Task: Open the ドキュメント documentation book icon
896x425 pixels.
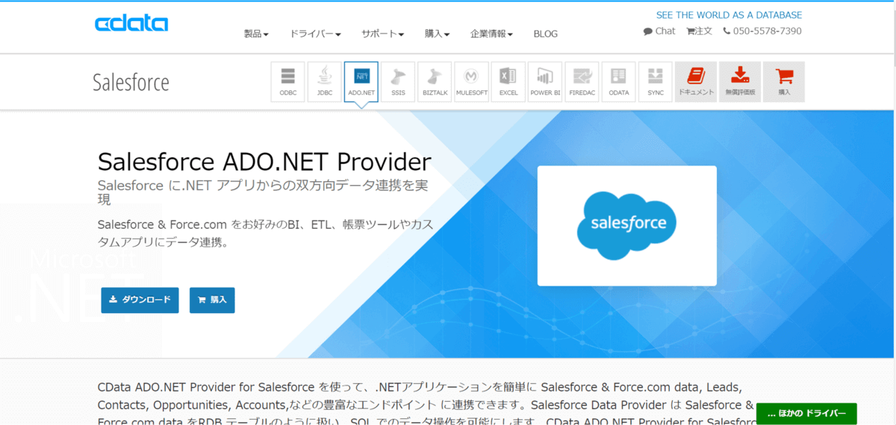Action: 696,81
